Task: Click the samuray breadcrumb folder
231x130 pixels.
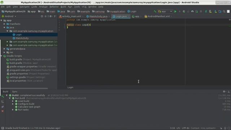Action: [x=99, y=11]
